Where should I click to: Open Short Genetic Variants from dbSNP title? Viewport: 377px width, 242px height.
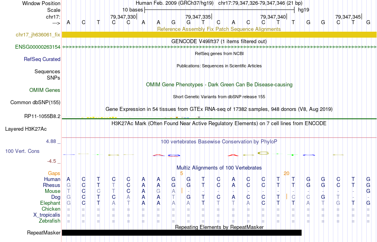[219, 97]
